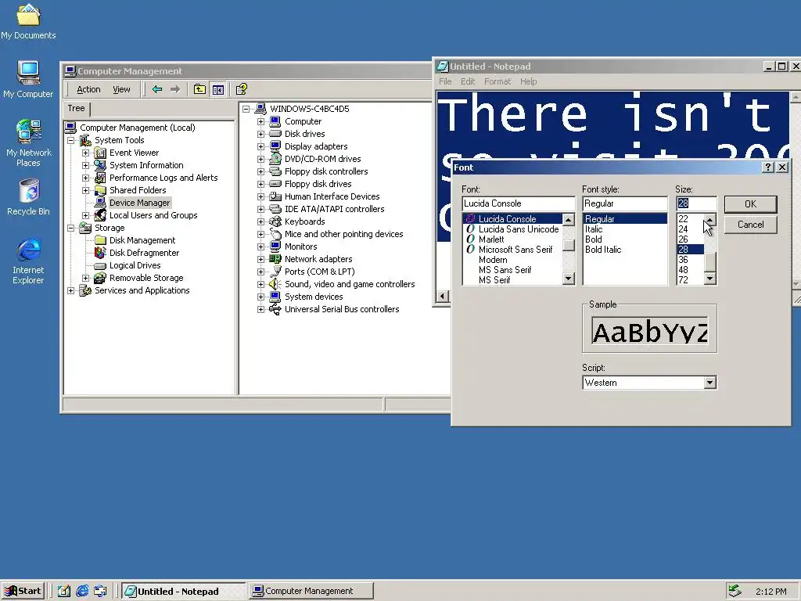Click the Help toolbar icon in Computer Management
Screen dimensions: 801x601
[x=242, y=89]
